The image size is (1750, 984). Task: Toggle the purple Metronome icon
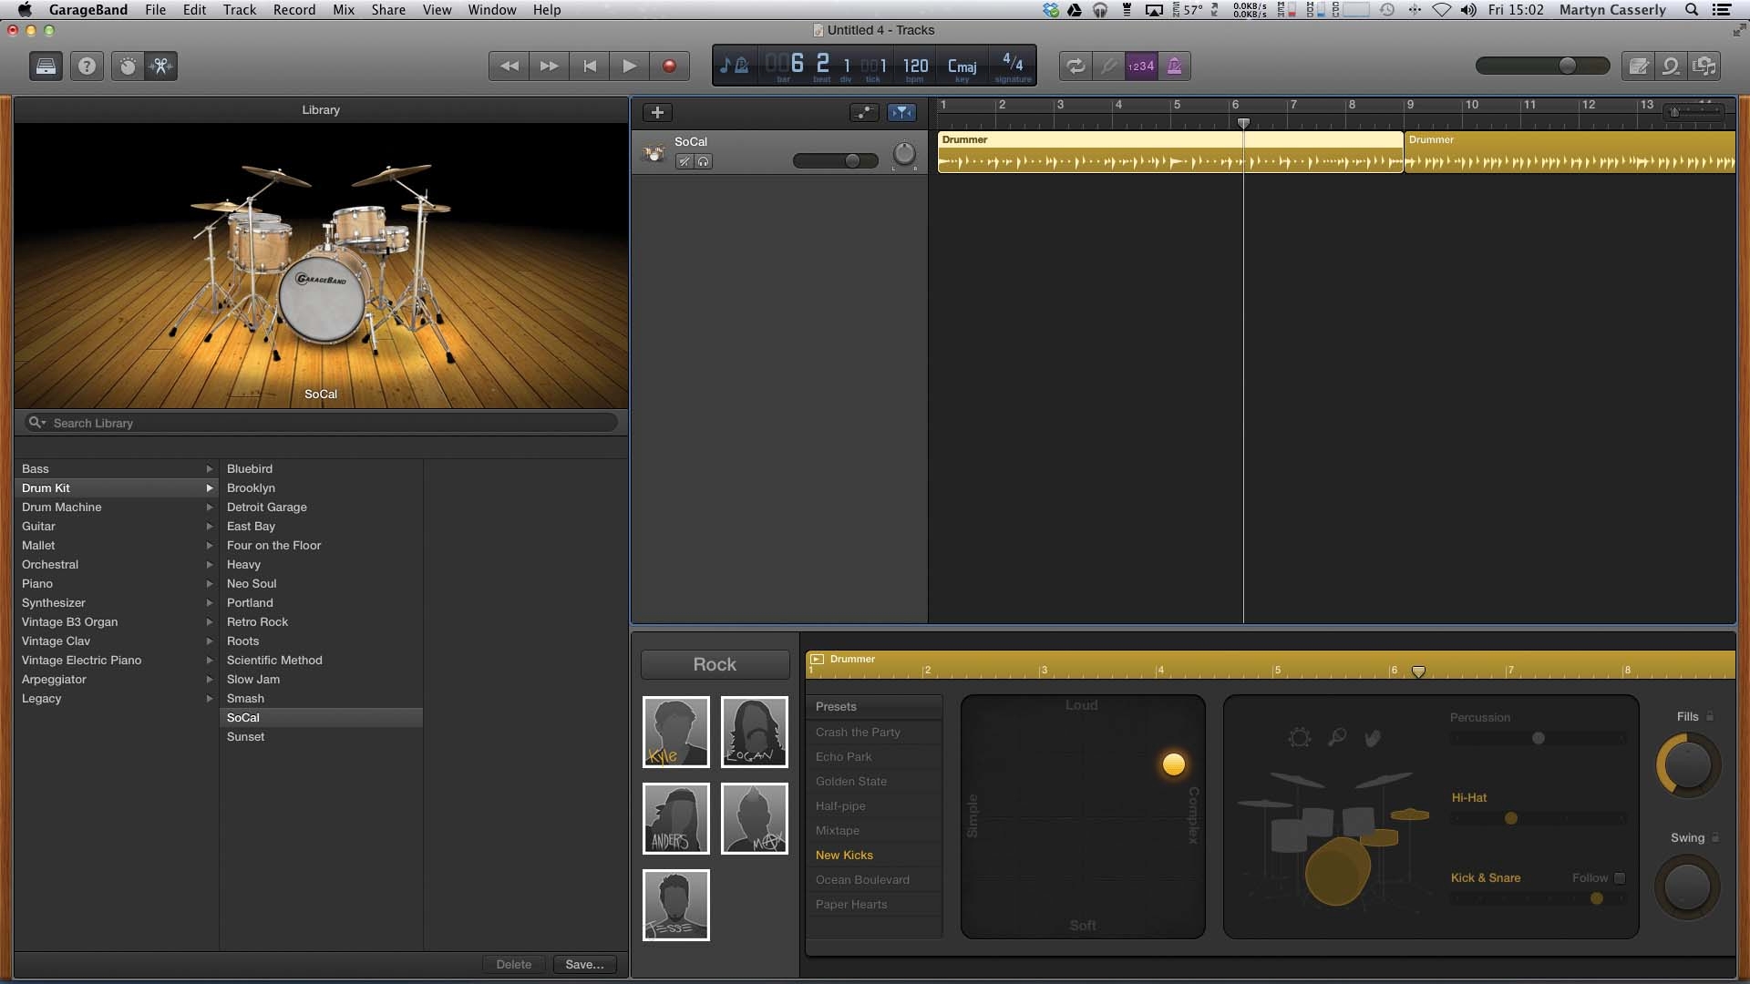pos(1174,66)
